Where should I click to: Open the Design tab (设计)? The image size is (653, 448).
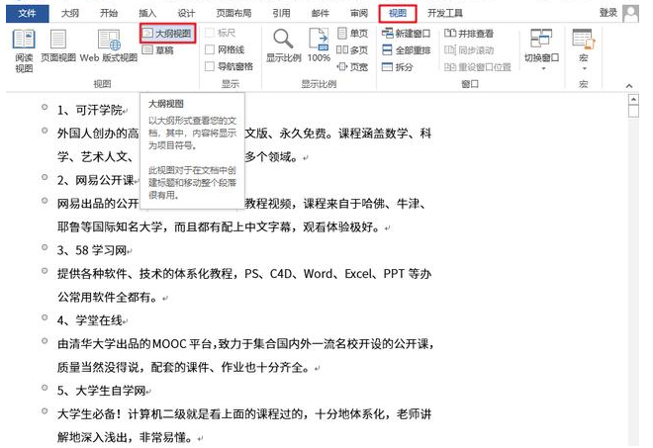[186, 13]
